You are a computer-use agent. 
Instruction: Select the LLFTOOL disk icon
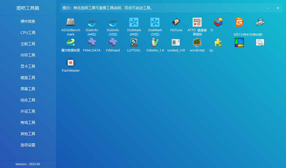click(134, 42)
